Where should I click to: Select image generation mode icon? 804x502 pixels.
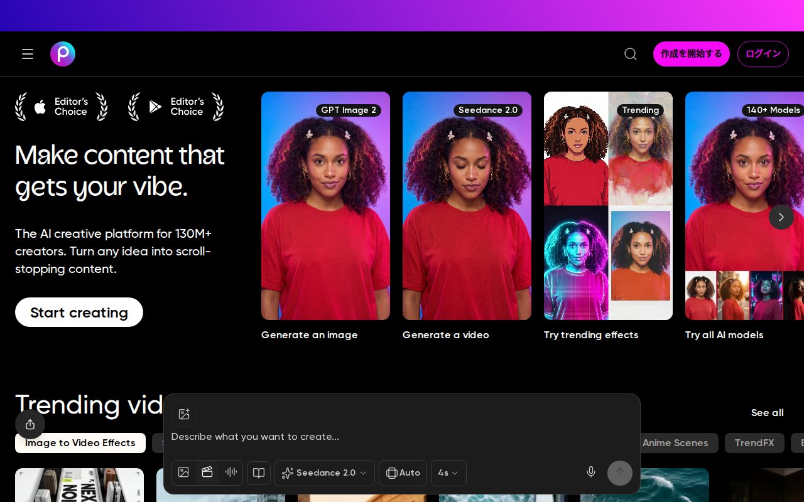[x=183, y=473]
